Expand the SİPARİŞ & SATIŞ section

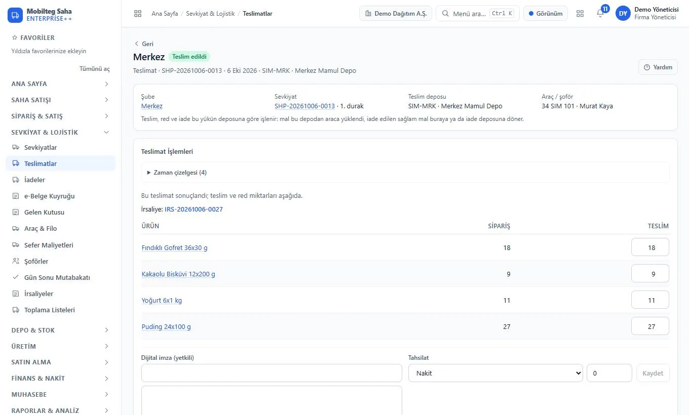[60, 116]
